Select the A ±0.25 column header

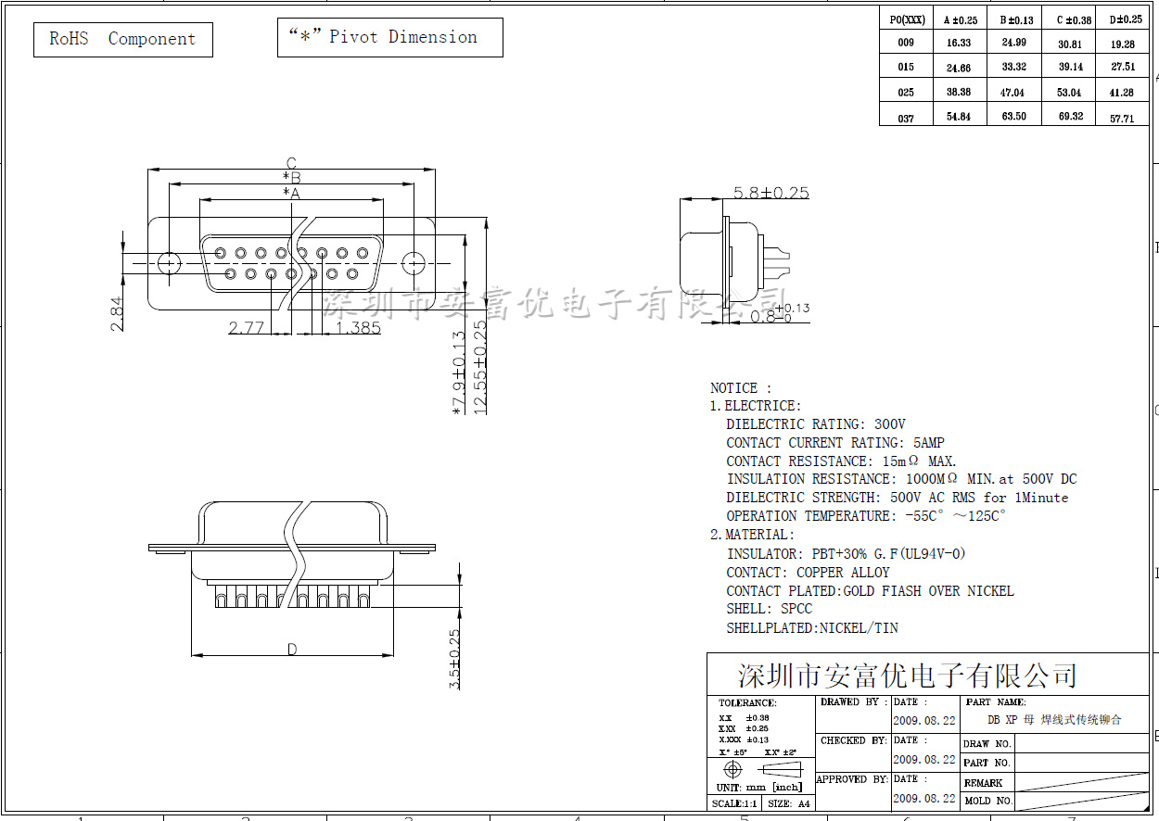click(961, 19)
